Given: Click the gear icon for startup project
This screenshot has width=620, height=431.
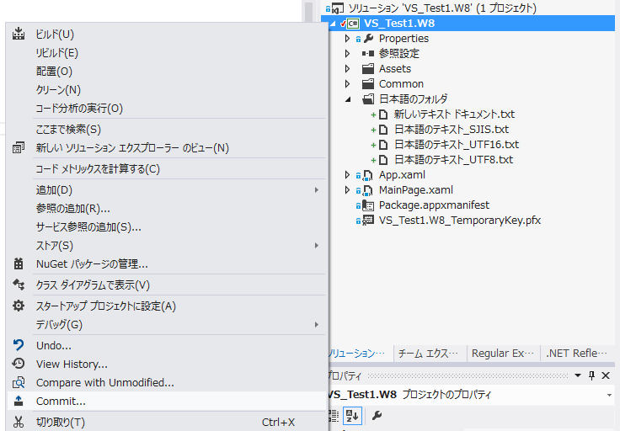Looking at the screenshot, I should coord(19,306).
